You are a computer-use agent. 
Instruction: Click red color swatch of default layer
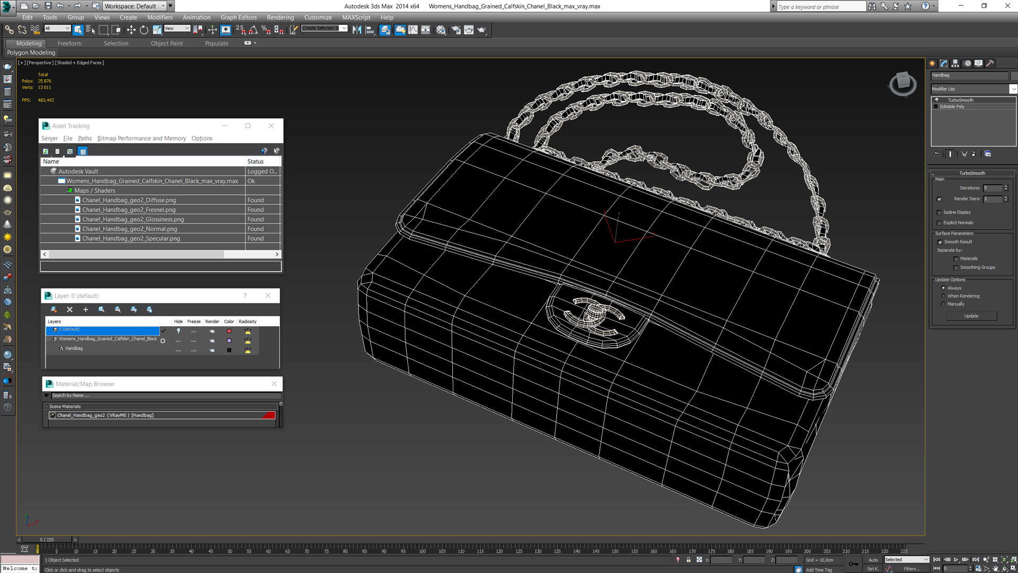(x=229, y=331)
